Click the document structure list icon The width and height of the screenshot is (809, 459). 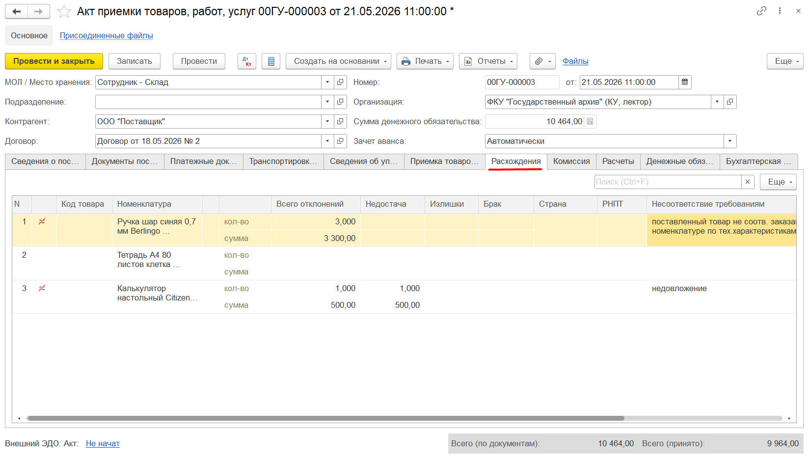[x=271, y=61]
